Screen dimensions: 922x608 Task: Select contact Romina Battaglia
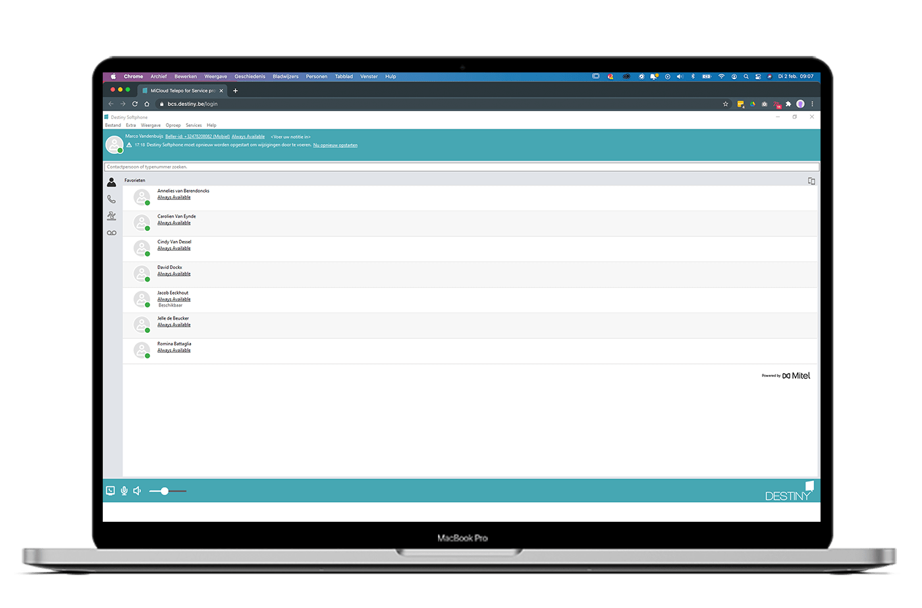pyautogui.click(x=470, y=351)
